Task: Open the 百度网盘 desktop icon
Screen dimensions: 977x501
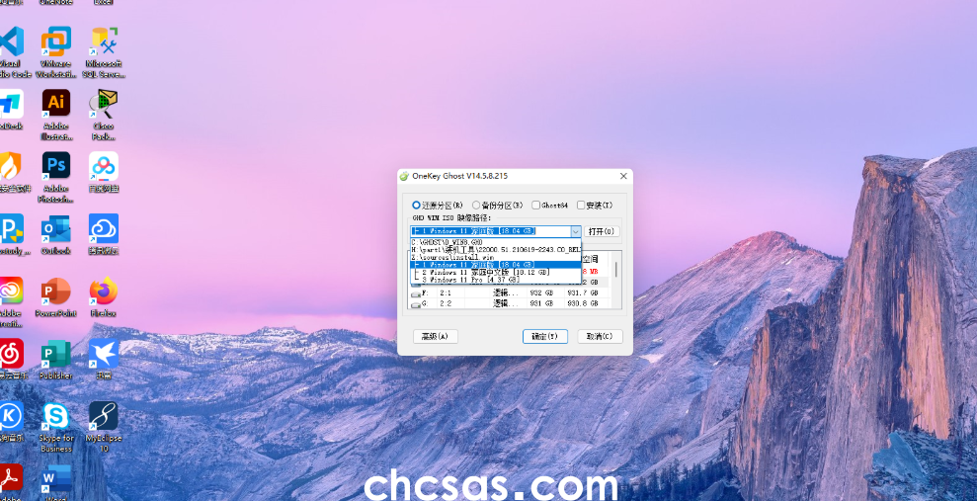Action: coord(104,171)
